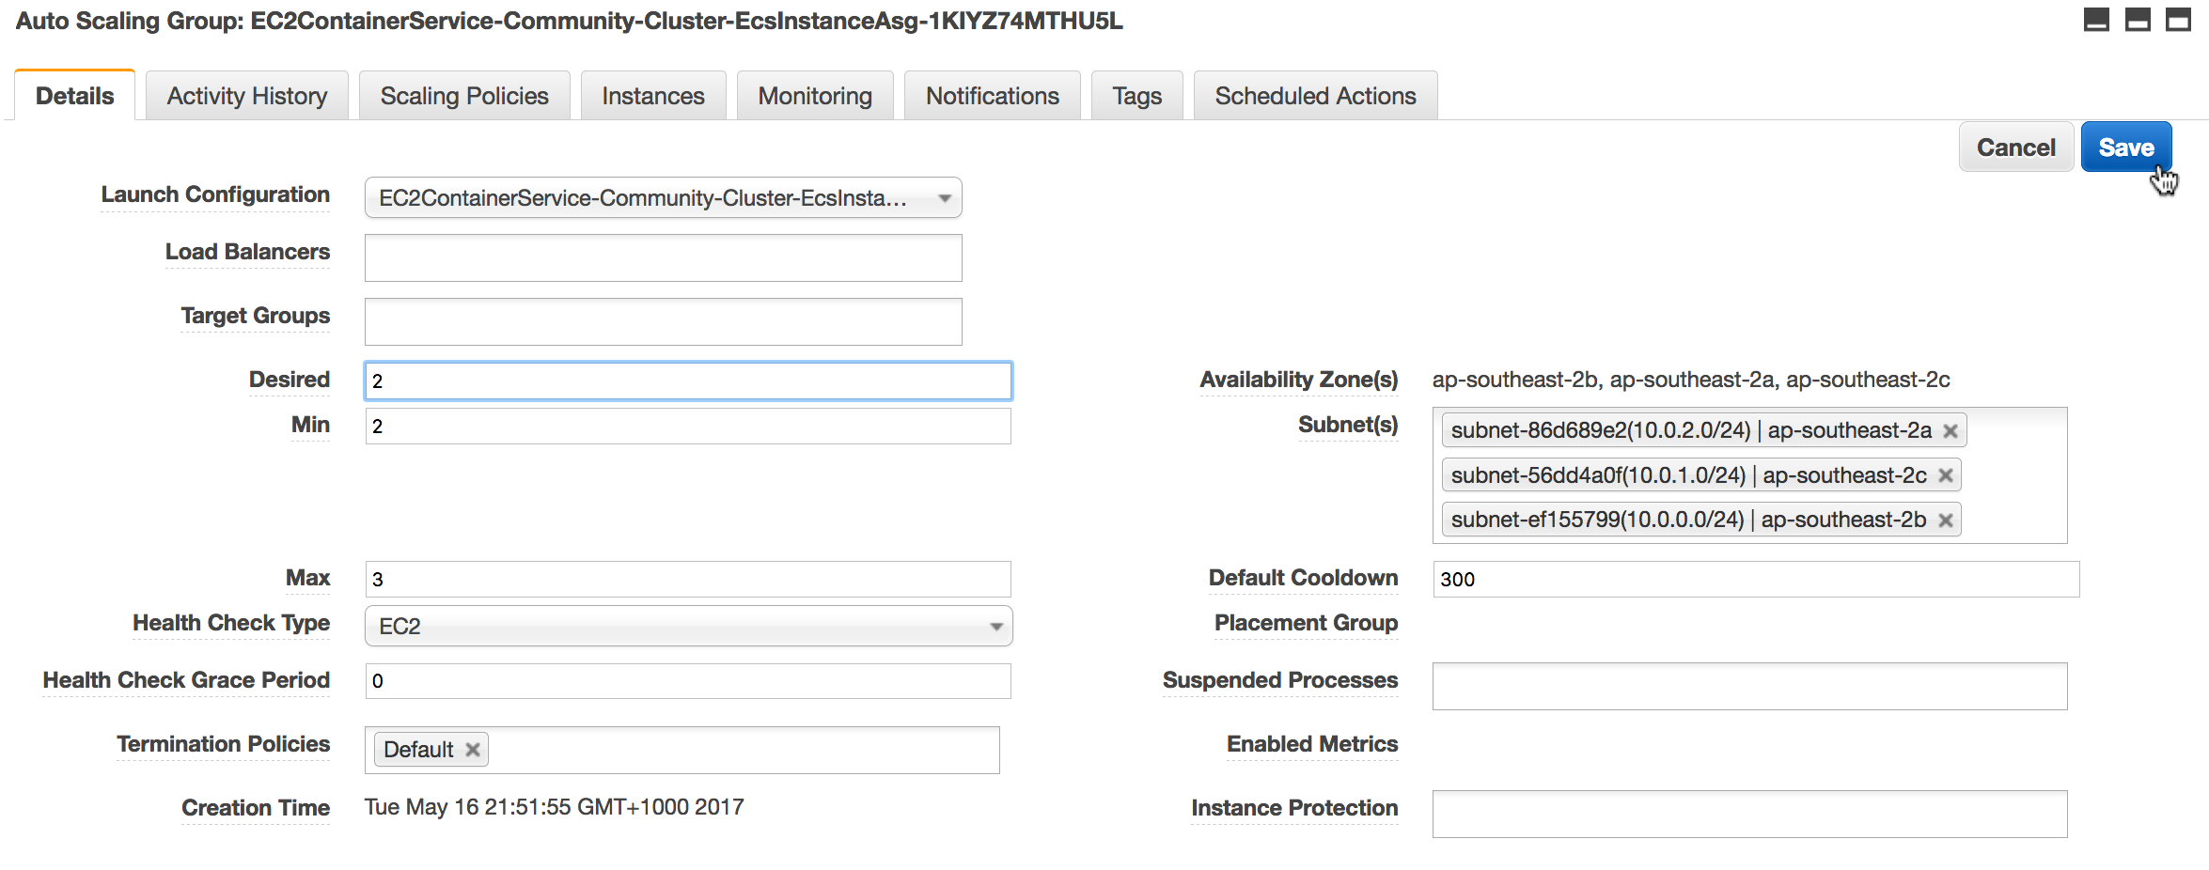2209x870 pixels.
Task: Open the Scaling Policies tab
Action: (x=464, y=96)
